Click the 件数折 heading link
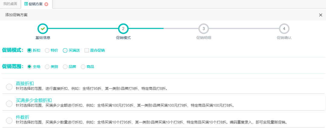Viewport: 326px width, 134px height. pyautogui.click(x=23, y=117)
